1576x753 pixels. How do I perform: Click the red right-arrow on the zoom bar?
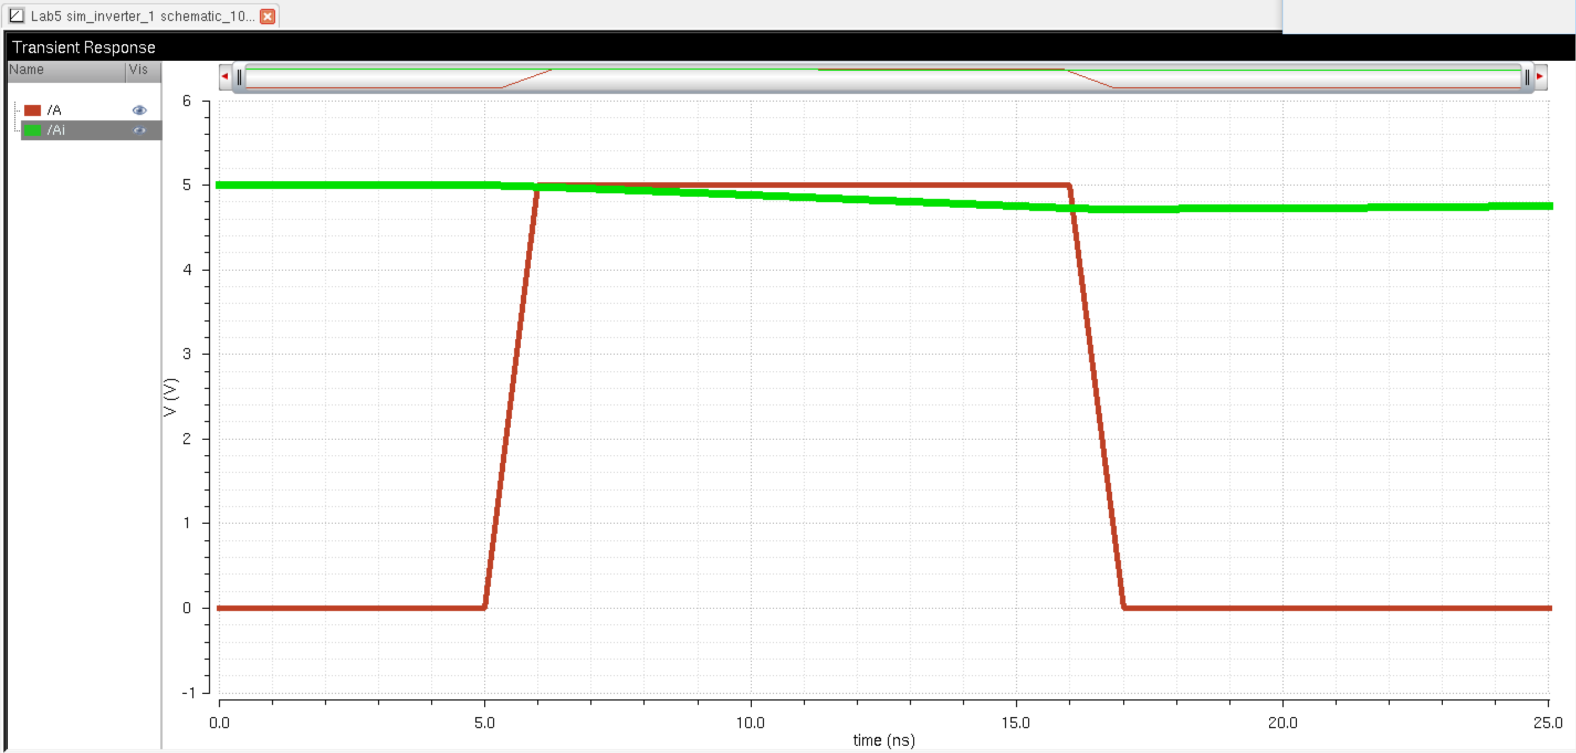coord(1540,76)
